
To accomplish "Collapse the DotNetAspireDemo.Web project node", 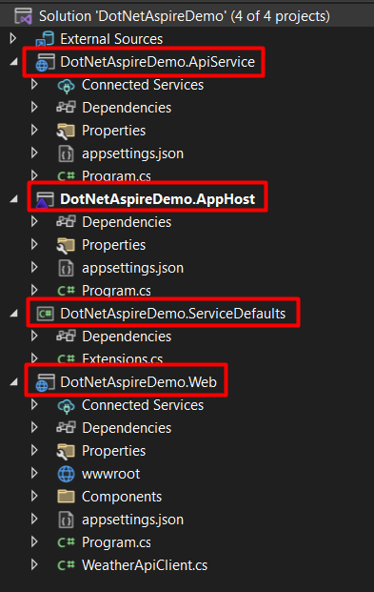I will 14,382.
